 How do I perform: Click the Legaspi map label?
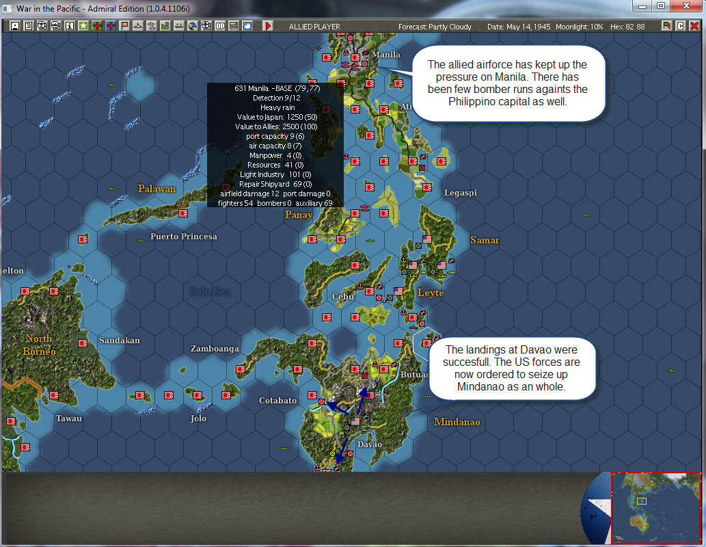460,193
